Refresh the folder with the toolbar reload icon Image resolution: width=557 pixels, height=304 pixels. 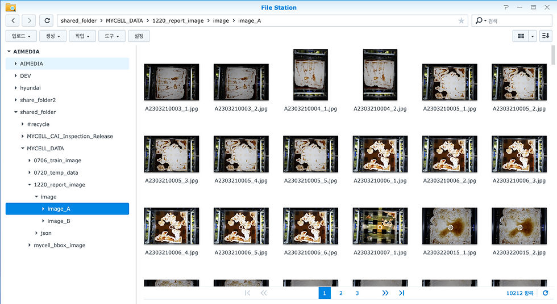pyautogui.click(x=47, y=20)
